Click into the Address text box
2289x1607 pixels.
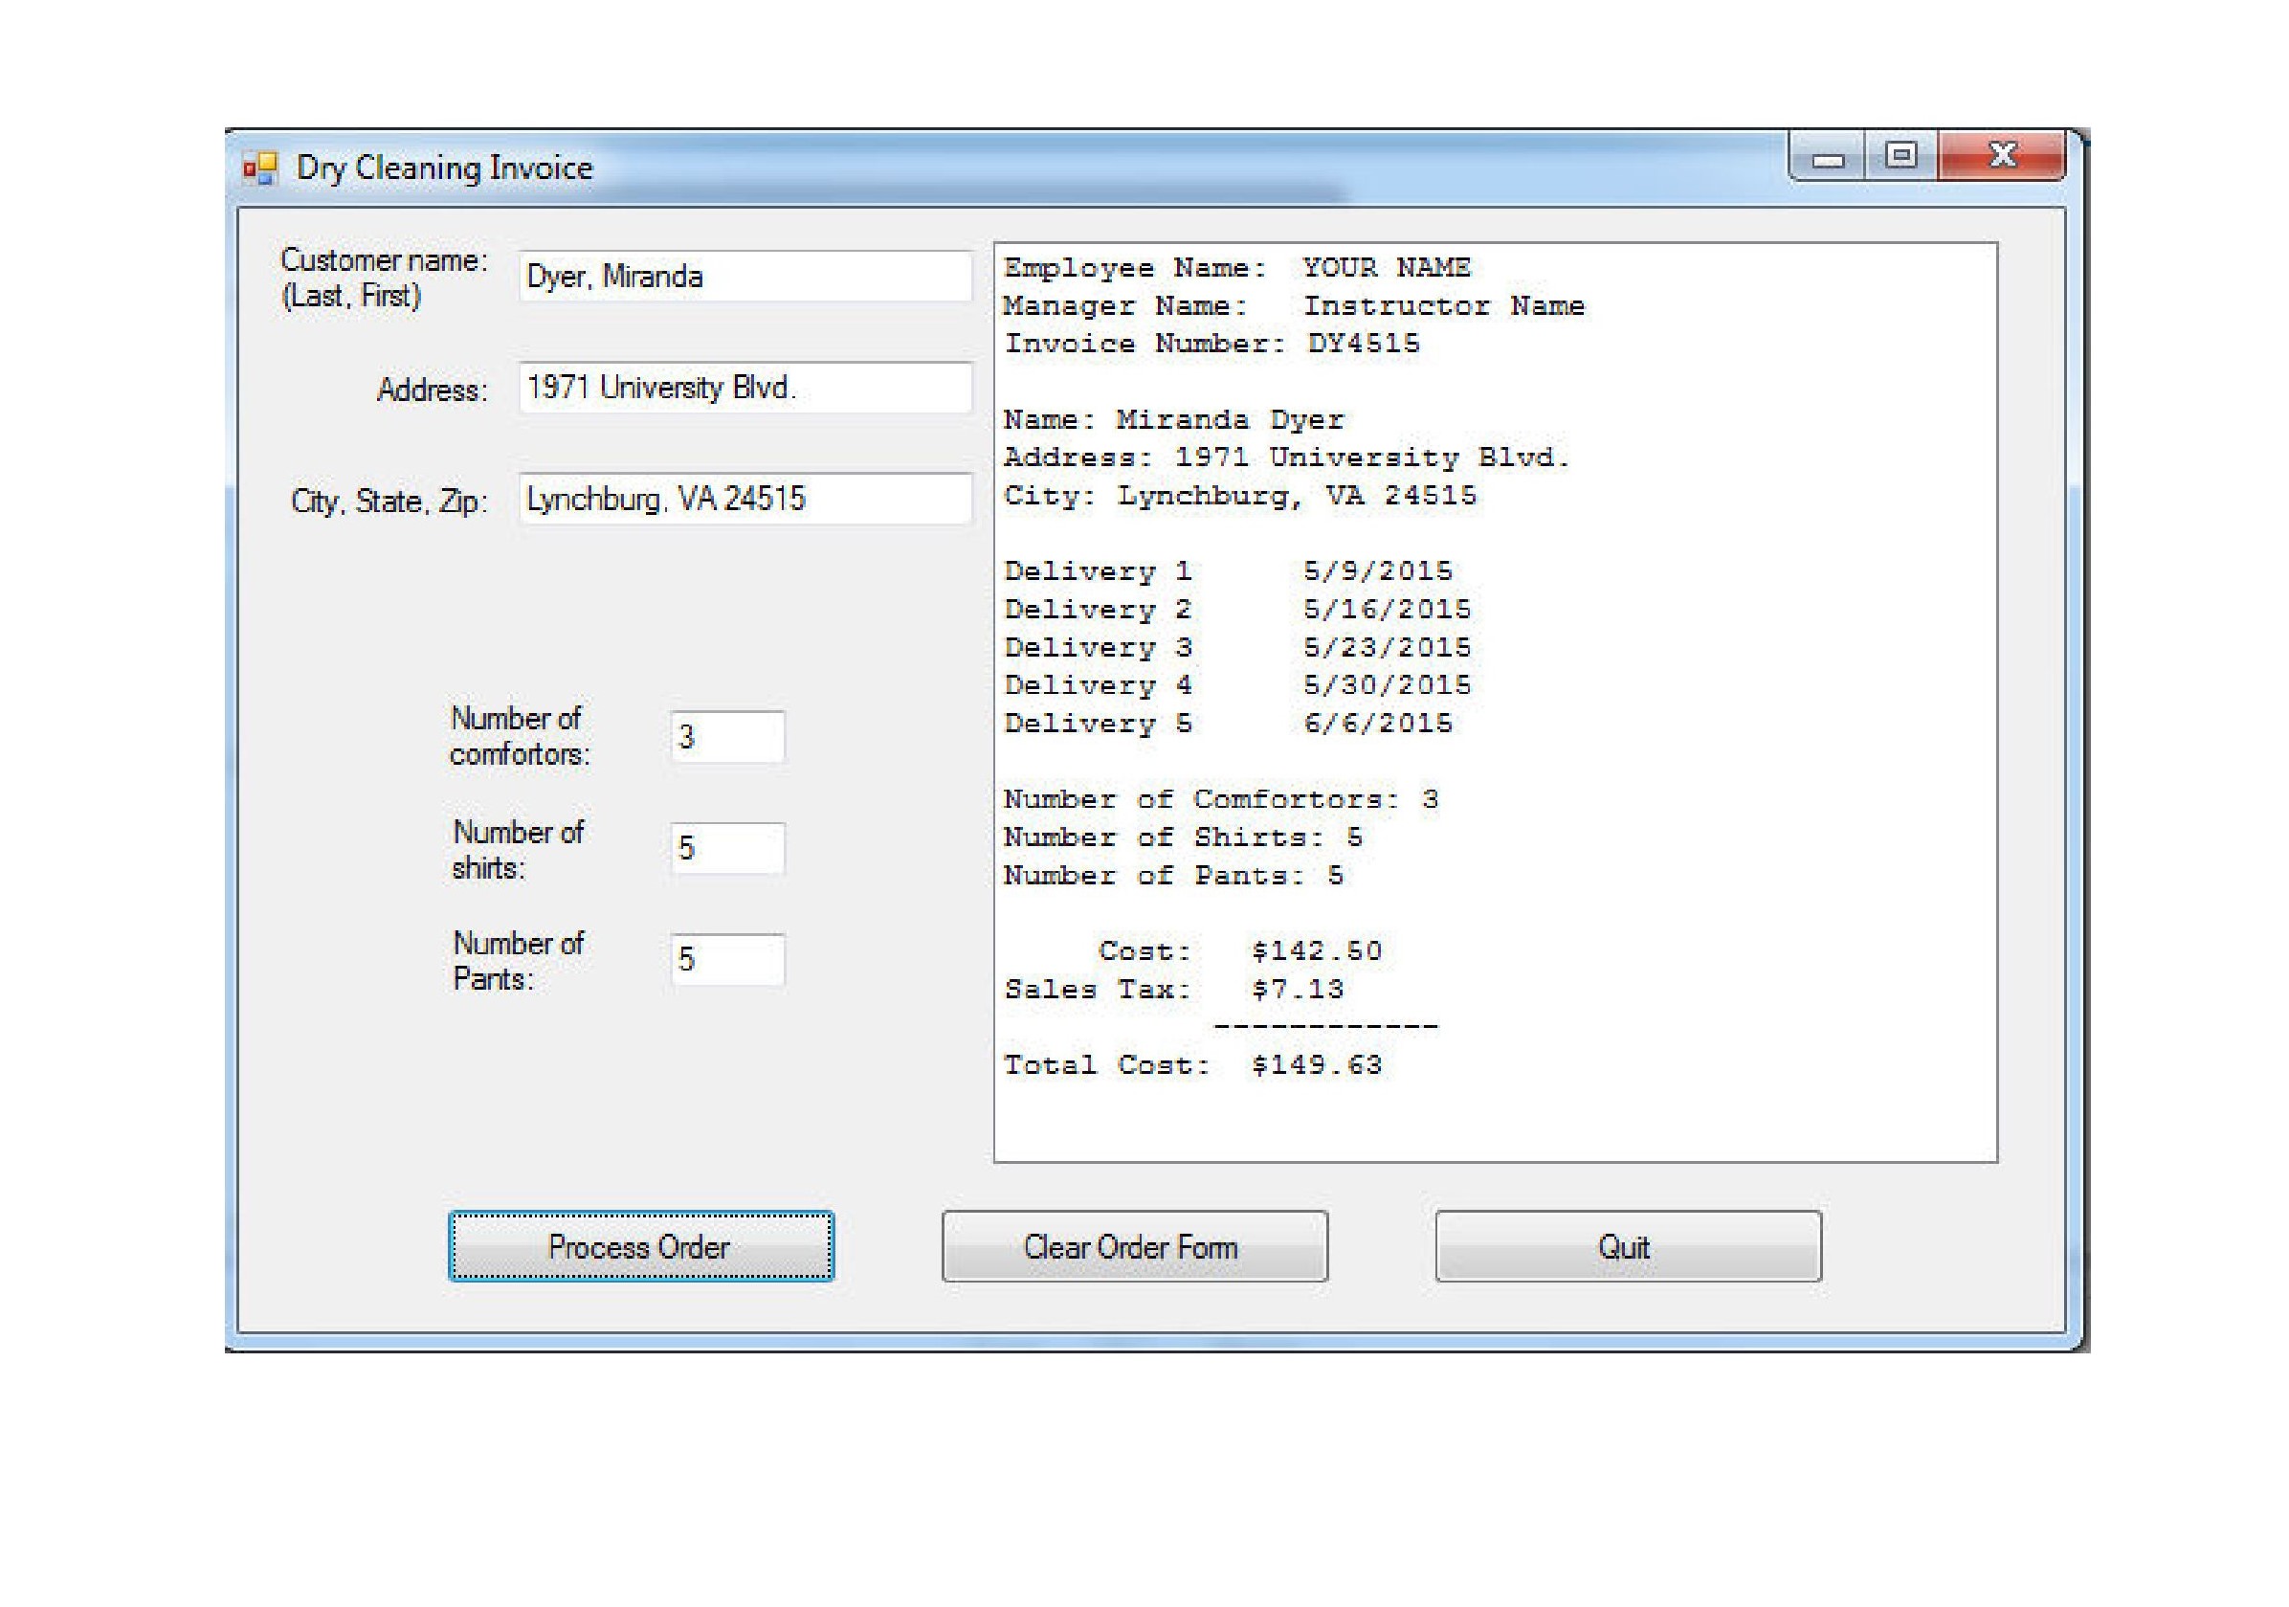tap(744, 388)
